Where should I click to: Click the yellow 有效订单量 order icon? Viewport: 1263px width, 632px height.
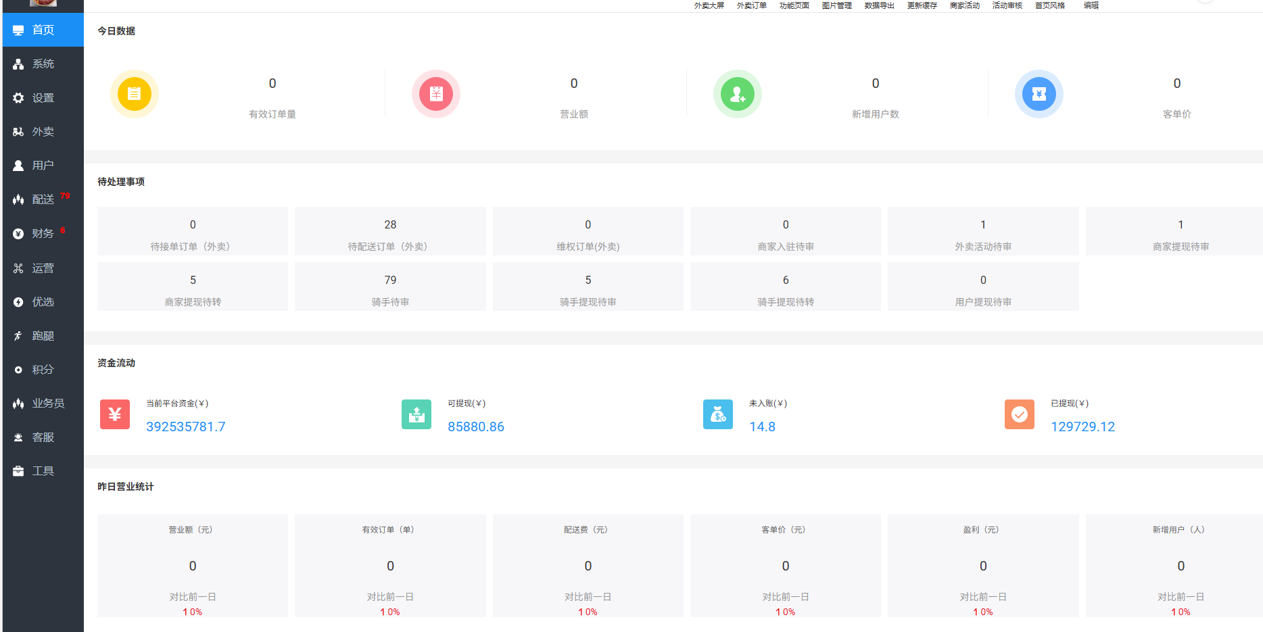tap(135, 94)
